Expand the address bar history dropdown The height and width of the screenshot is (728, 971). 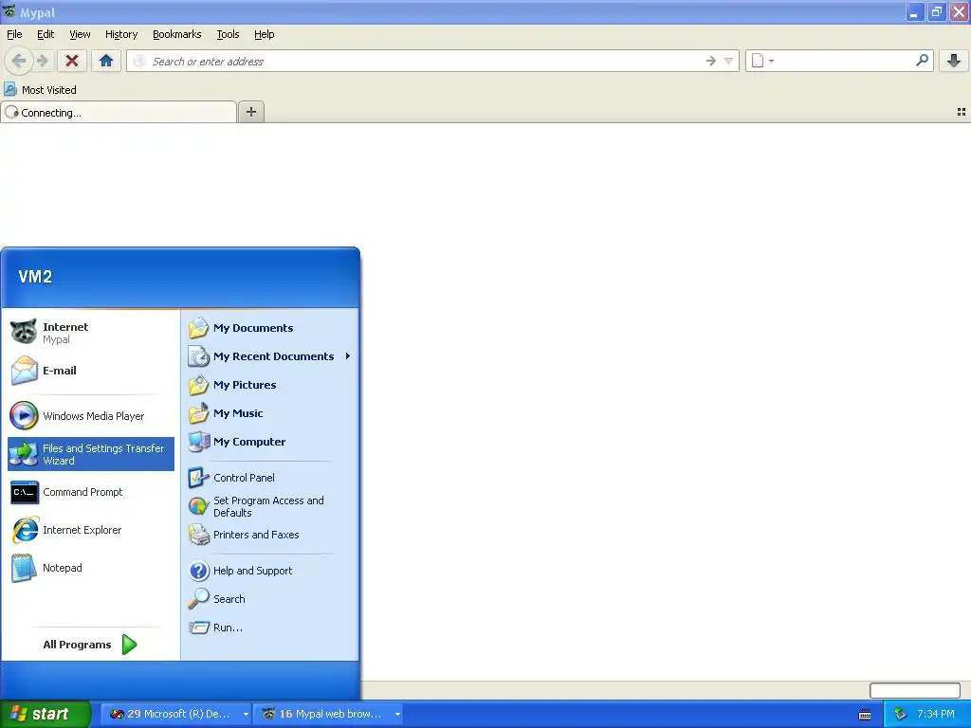click(729, 61)
